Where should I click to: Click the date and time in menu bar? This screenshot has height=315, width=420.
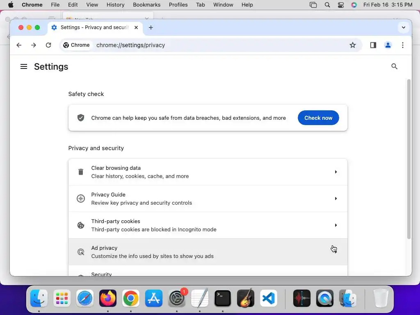[x=388, y=5]
